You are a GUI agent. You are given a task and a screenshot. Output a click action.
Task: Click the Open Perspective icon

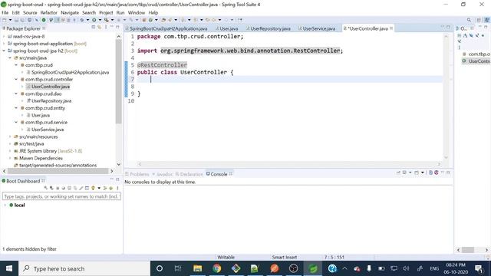[479, 20]
